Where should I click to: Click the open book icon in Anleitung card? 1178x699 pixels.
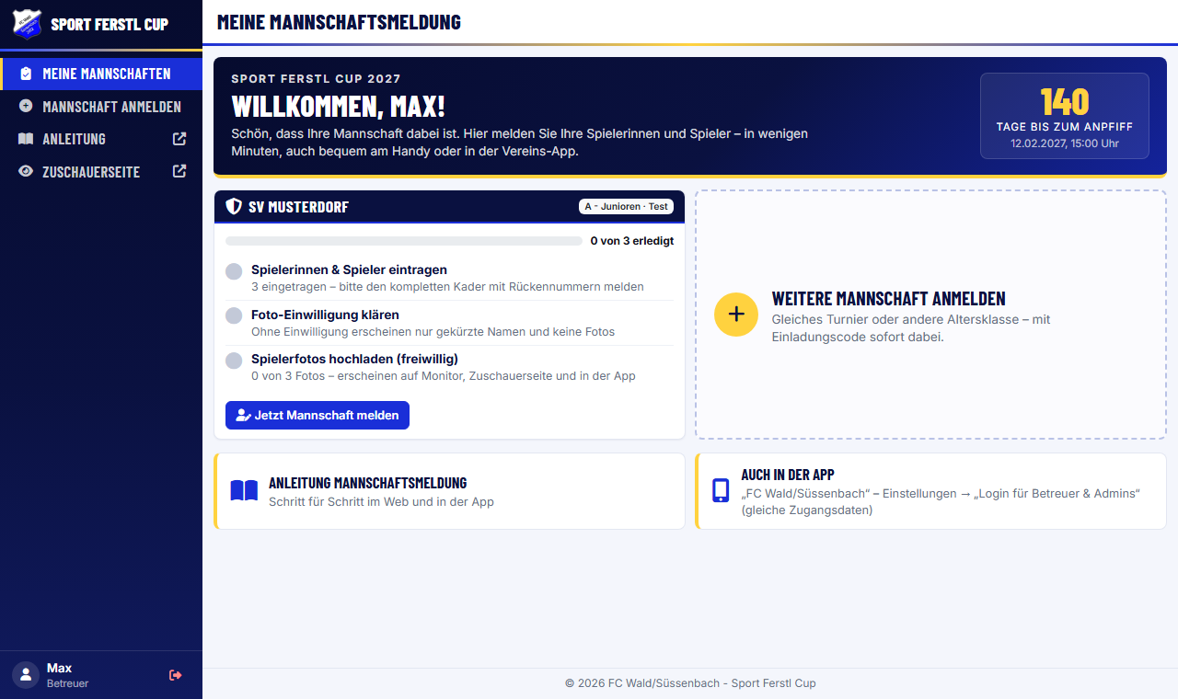[x=244, y=491]
